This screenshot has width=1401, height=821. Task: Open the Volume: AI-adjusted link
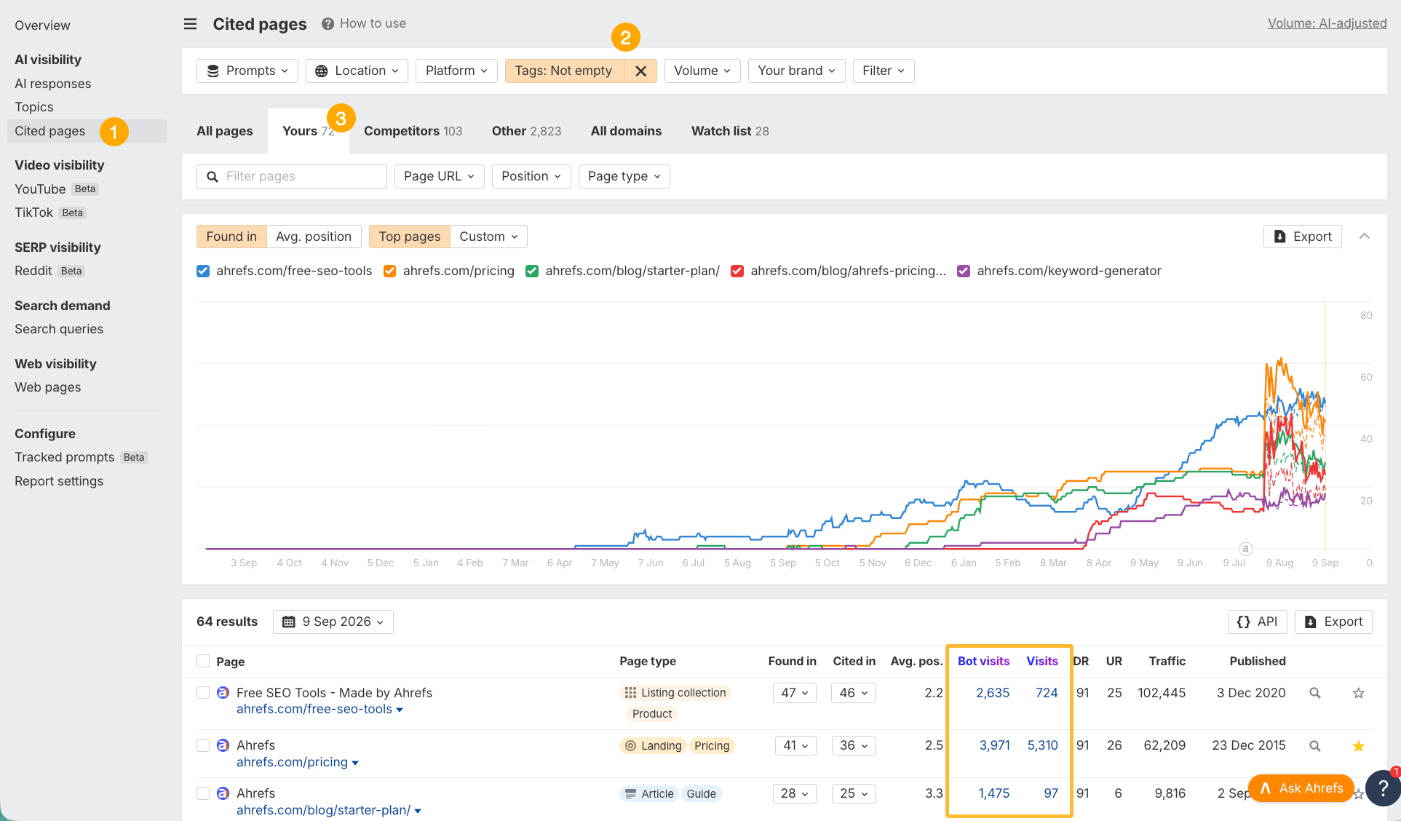click(1327, 23)
